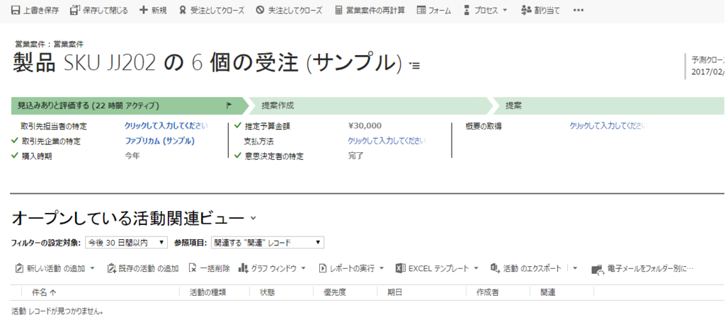
Task: Click 失注としてクローズ button
Action: click(289, 10)
